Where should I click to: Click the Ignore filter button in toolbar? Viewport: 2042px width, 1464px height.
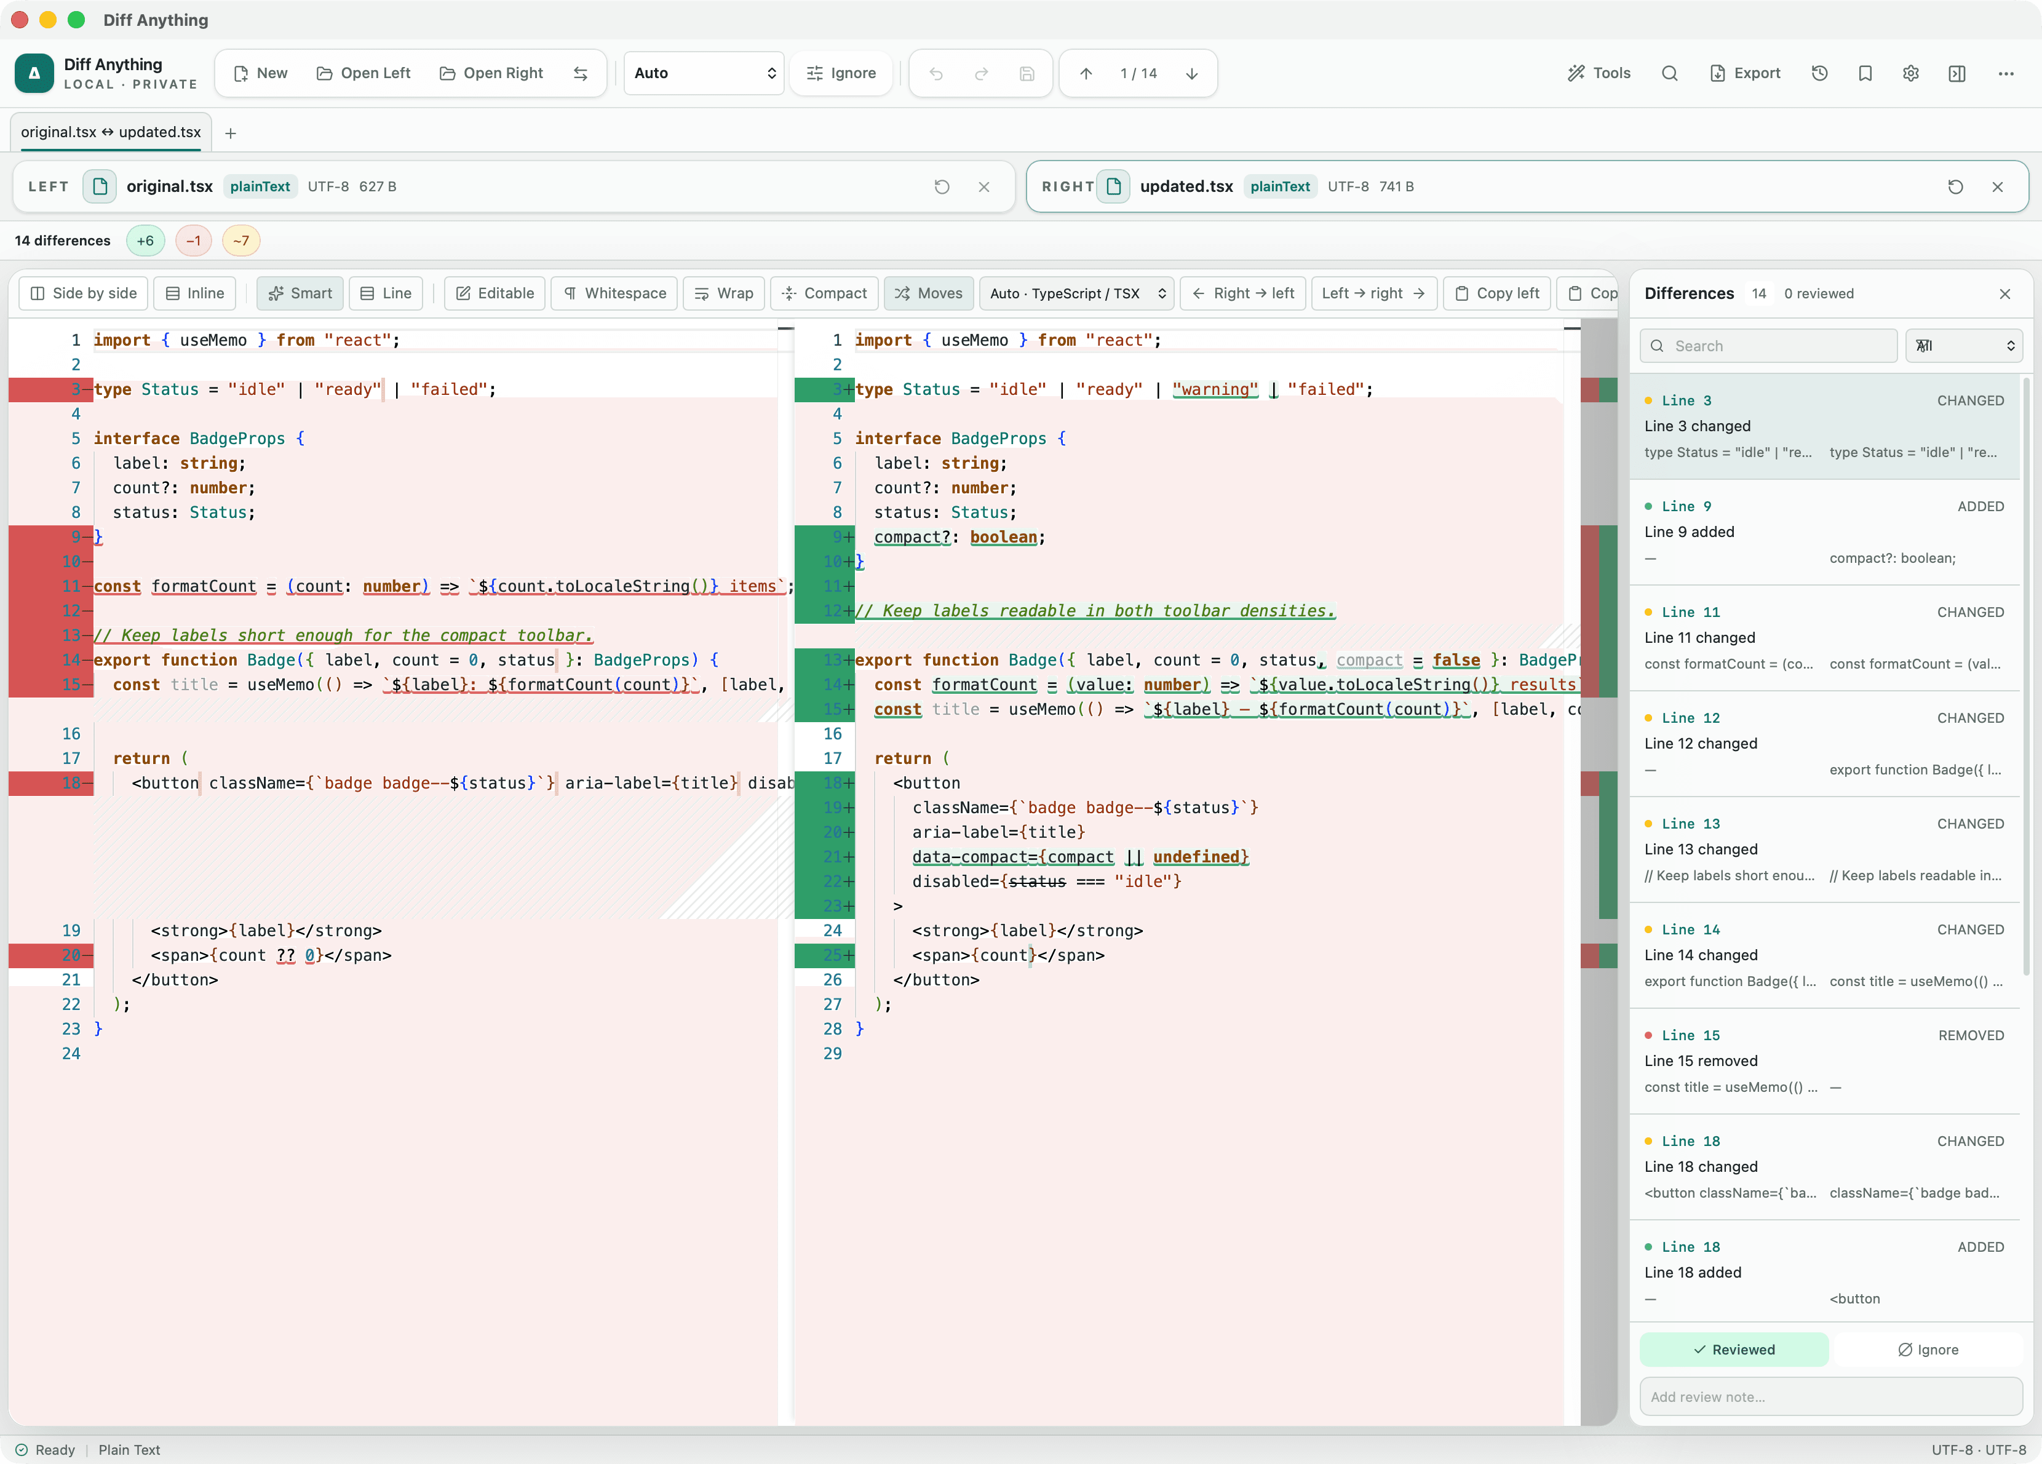point(841,74)
